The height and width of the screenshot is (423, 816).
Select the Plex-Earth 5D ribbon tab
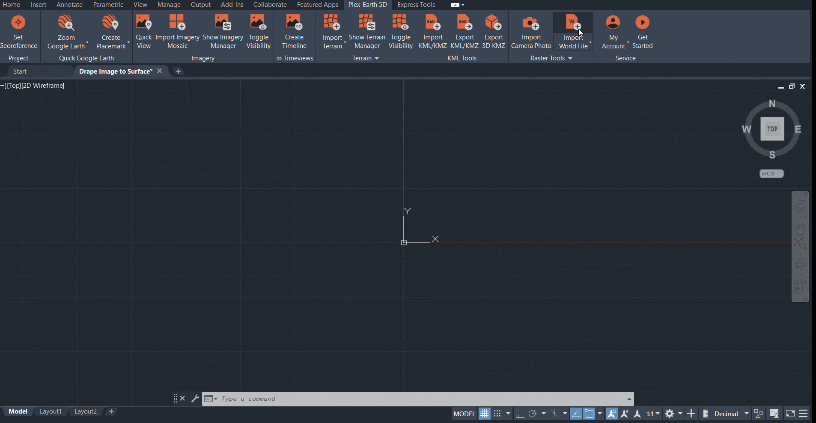click(x=367, y=5)
